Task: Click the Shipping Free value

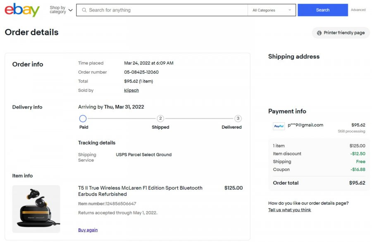Action: (360, 161)
